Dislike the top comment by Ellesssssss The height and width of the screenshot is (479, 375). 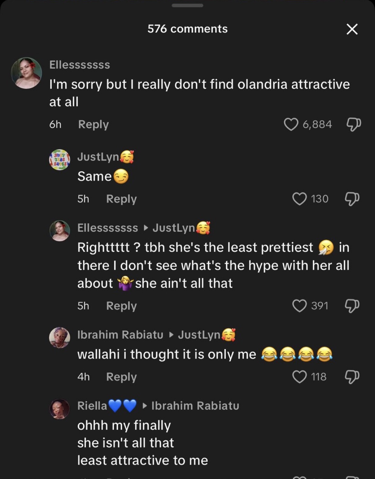coord(353,125)
